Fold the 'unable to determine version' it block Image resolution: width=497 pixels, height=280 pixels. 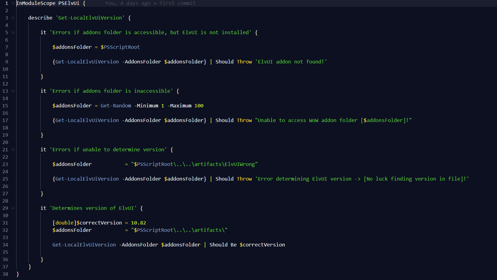(13, 149)
